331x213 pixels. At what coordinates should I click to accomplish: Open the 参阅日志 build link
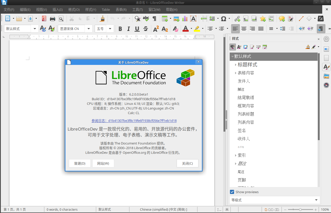point(134,121)
